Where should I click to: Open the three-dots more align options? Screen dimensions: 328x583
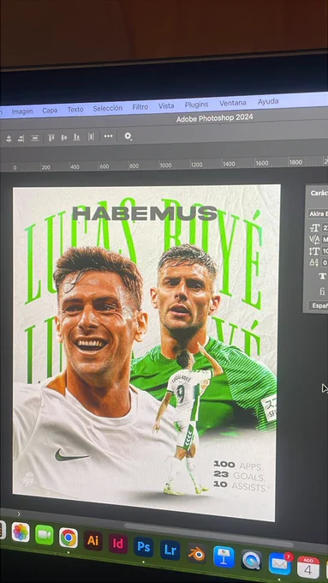coord(108,136)
